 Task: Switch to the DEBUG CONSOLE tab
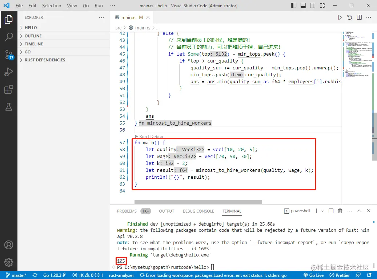pos(198,211)
